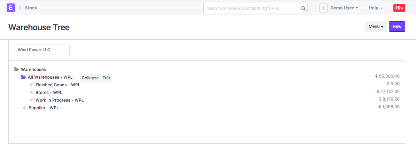Click the bullet beside Supplier - WPL

(24, 108)
